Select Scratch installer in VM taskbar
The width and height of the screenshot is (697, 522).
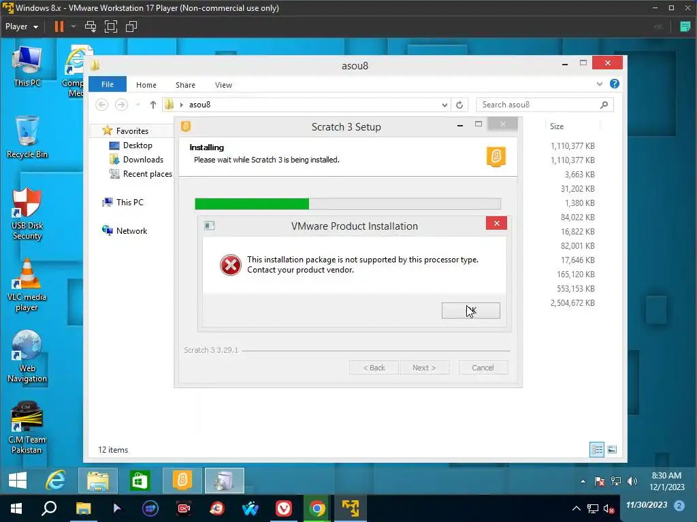(x=182, y=481)
